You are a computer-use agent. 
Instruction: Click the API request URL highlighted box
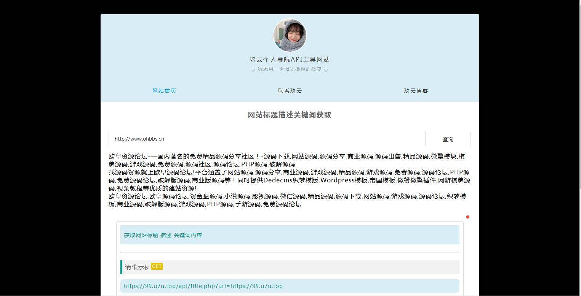click(x=290, y=286)
